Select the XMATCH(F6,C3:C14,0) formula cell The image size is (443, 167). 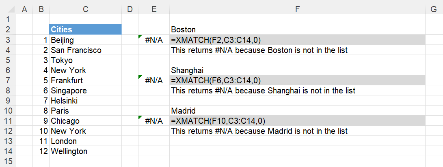[297, 80]
